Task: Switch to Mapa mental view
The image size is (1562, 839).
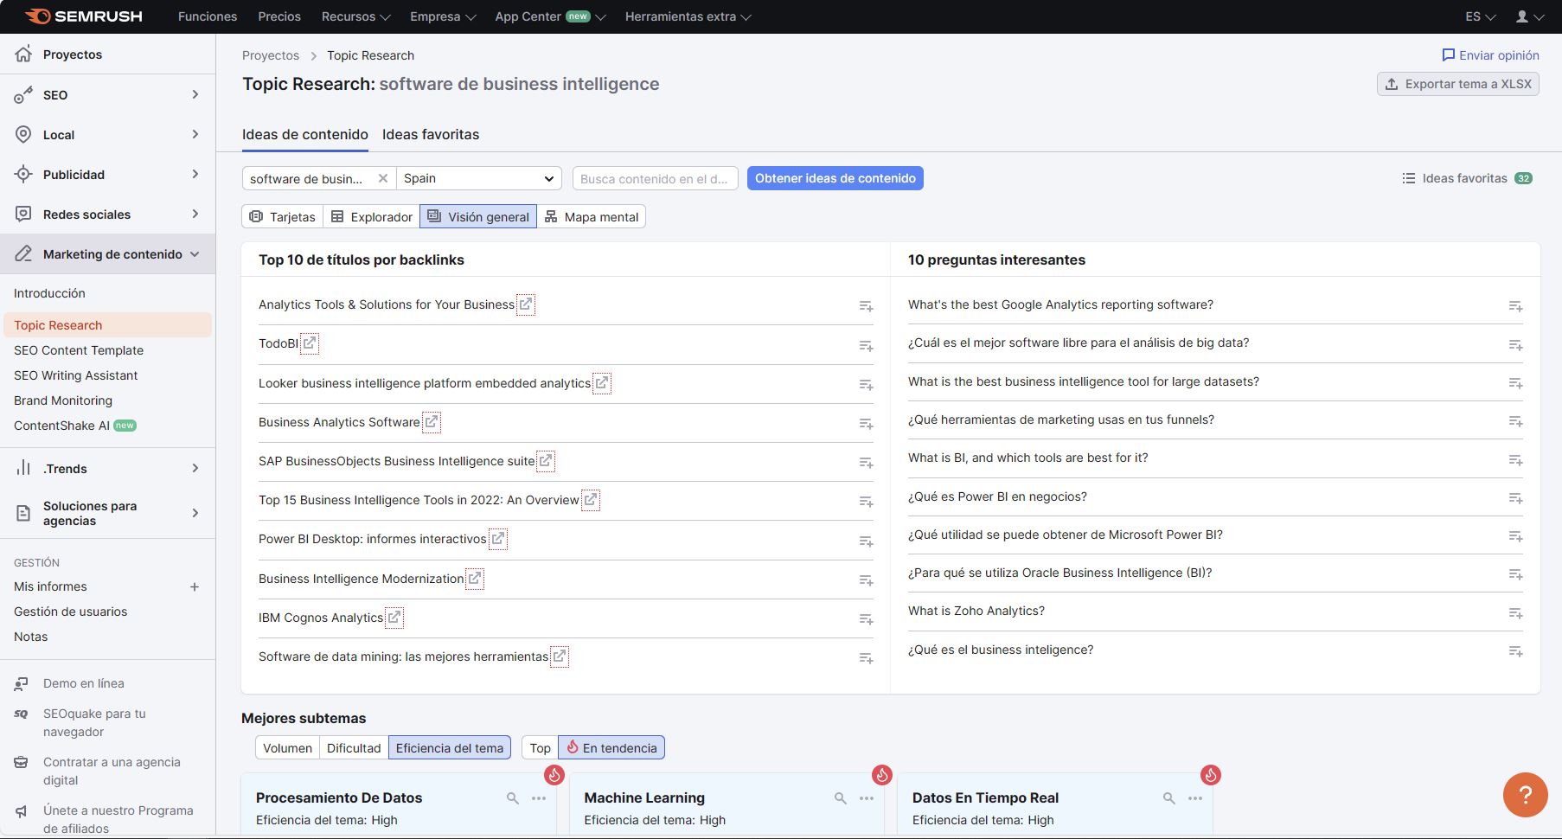Action: [592, 217]
